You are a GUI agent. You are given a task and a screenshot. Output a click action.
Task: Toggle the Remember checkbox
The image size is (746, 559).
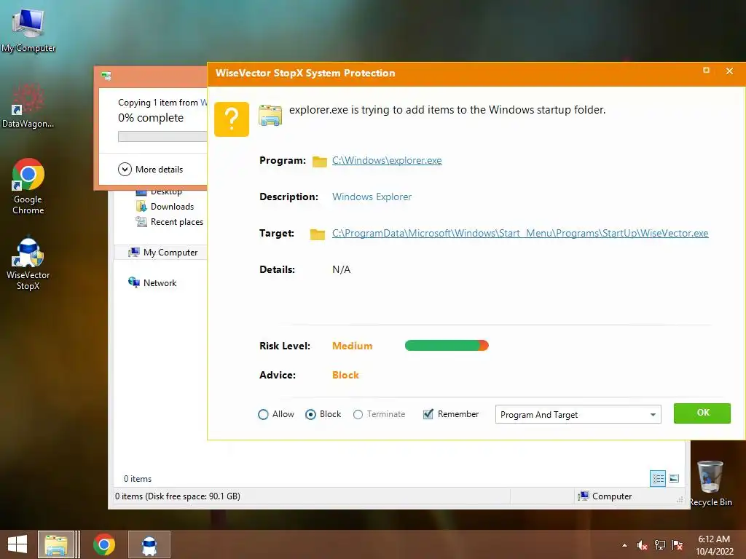pos(428,414)
